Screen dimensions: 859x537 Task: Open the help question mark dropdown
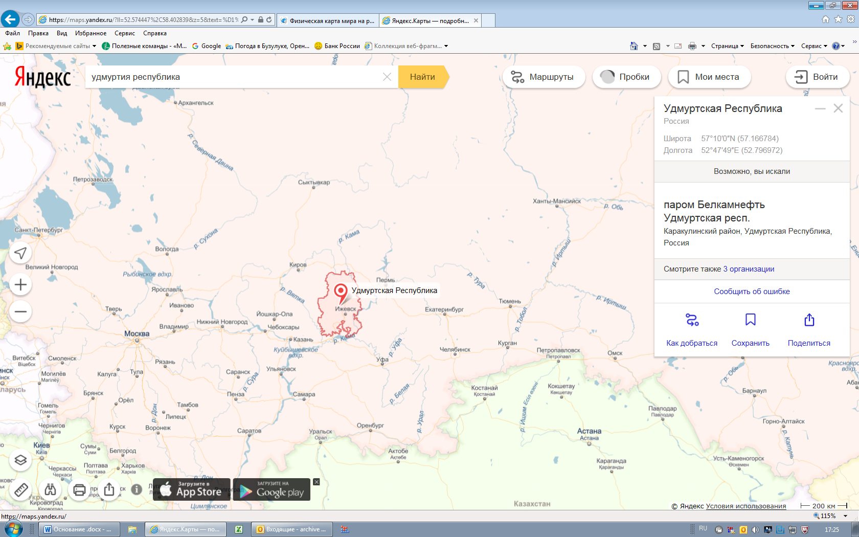click(838, 46)
